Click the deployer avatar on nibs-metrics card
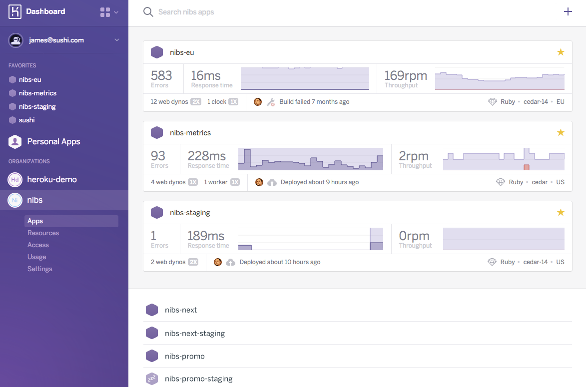 coord(259,182)
